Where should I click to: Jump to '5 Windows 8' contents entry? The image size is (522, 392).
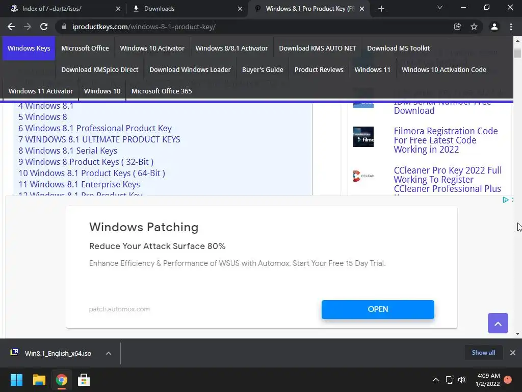point(43,117)
